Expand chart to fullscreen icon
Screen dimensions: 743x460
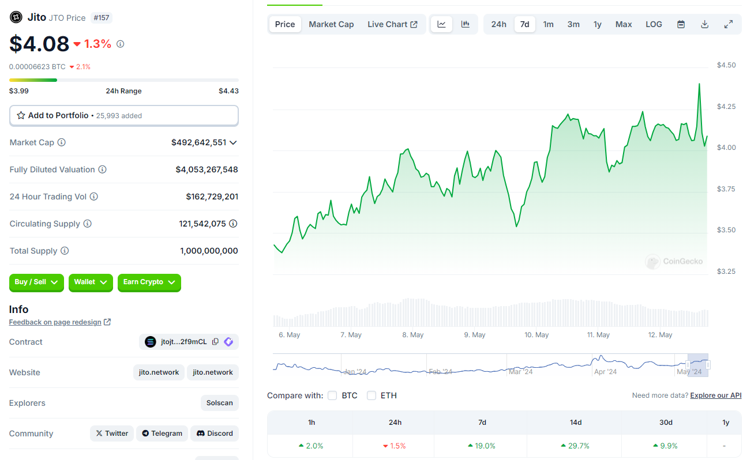(x=728, y=24)
